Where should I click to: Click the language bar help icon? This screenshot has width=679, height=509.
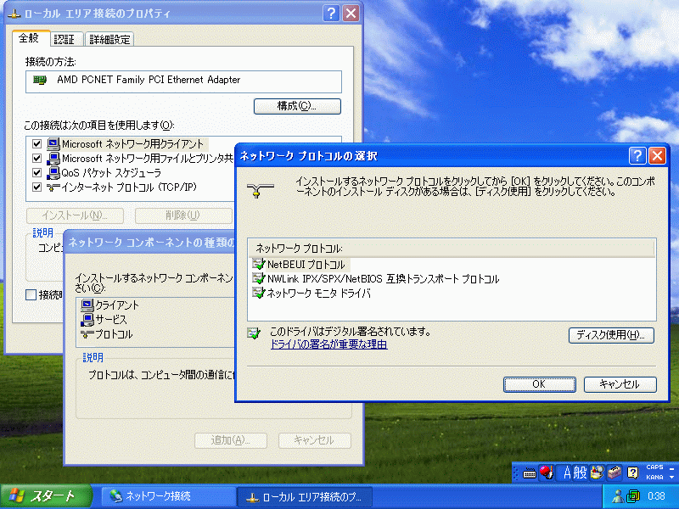click(632, 473)
